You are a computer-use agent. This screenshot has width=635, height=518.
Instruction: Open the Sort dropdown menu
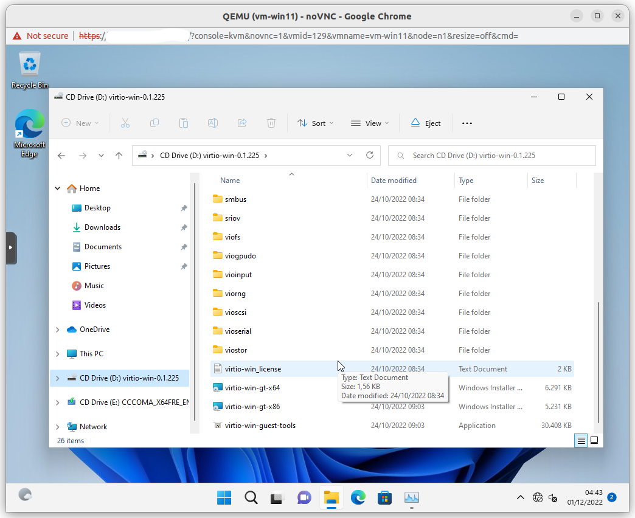(x=316, y=123)
